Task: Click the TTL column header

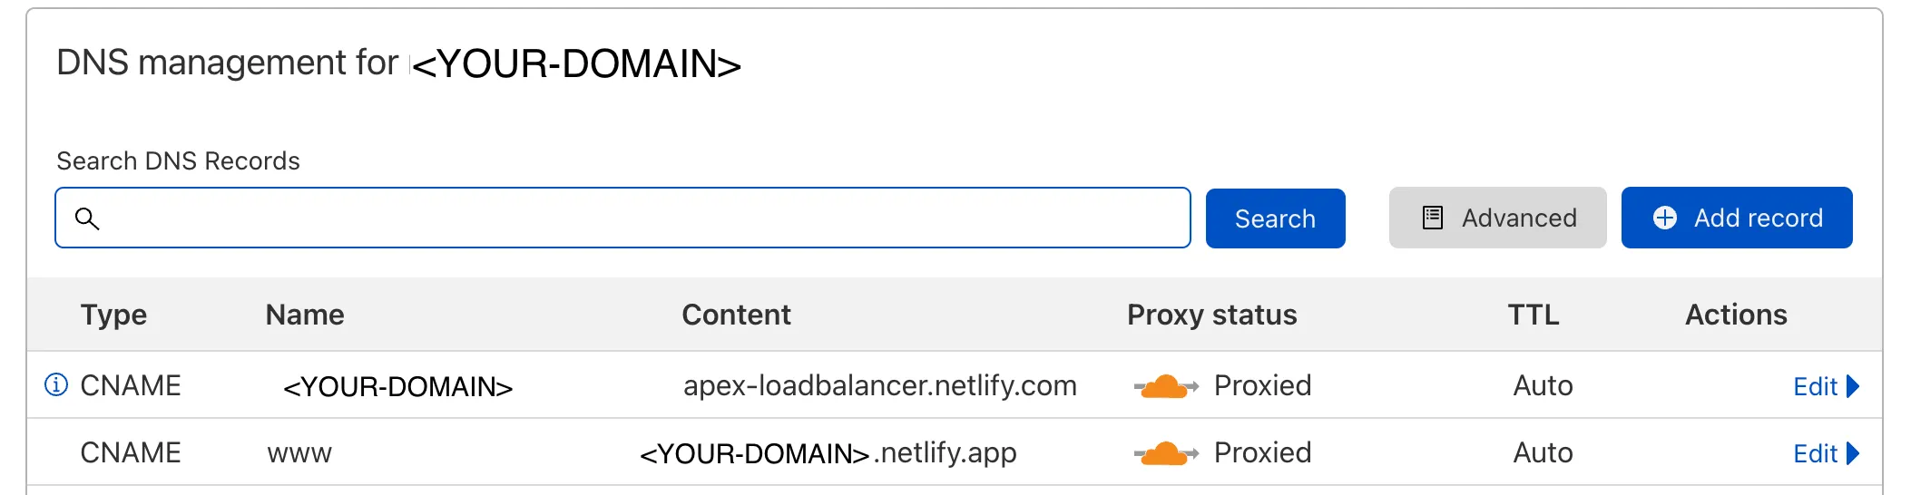Action: [1533, 315]
